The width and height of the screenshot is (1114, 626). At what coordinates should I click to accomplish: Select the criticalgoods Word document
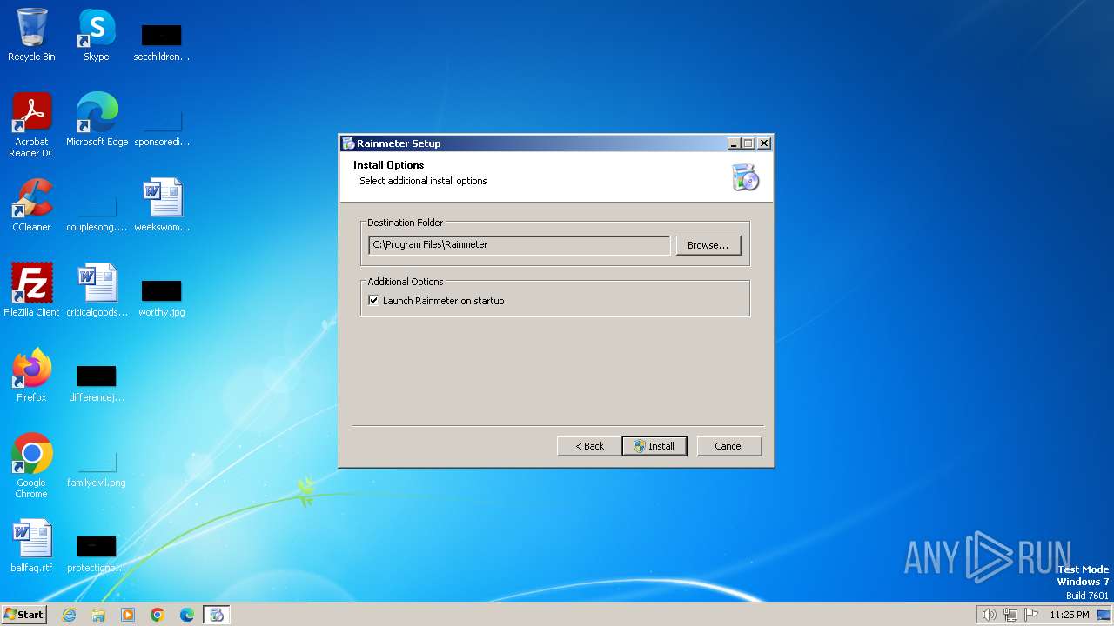pos(97,290)
